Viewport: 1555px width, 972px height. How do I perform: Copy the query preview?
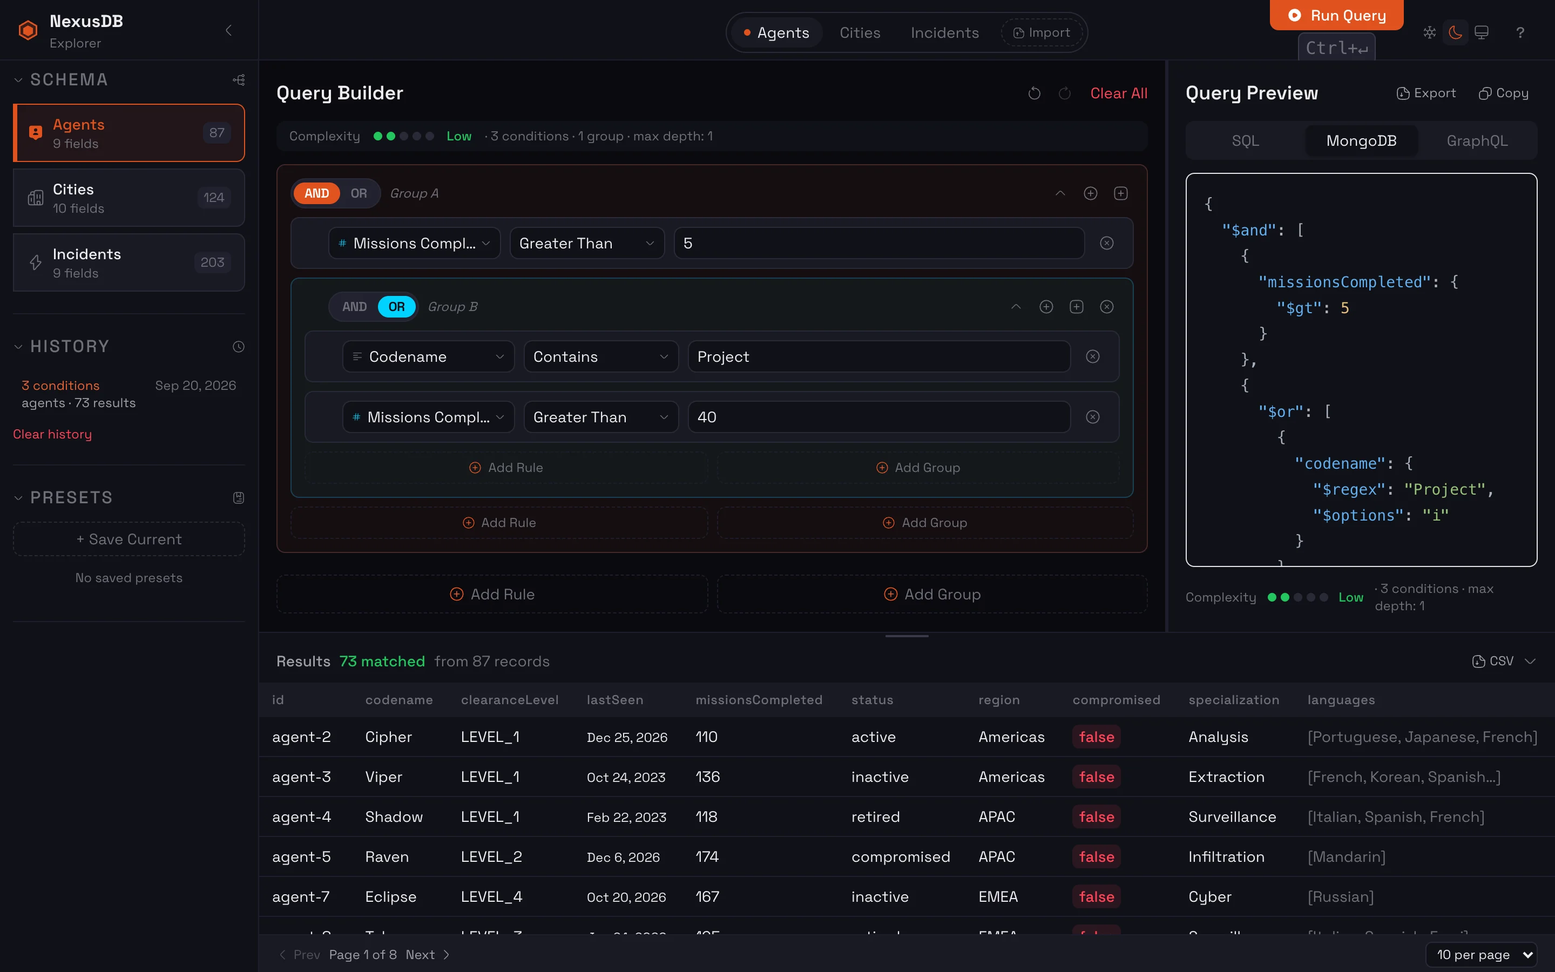(x=1504, y=93)
